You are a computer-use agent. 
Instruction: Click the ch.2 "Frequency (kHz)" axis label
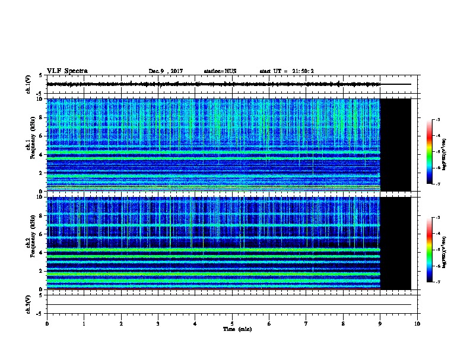pyautogui.click(x=33, y=236)
